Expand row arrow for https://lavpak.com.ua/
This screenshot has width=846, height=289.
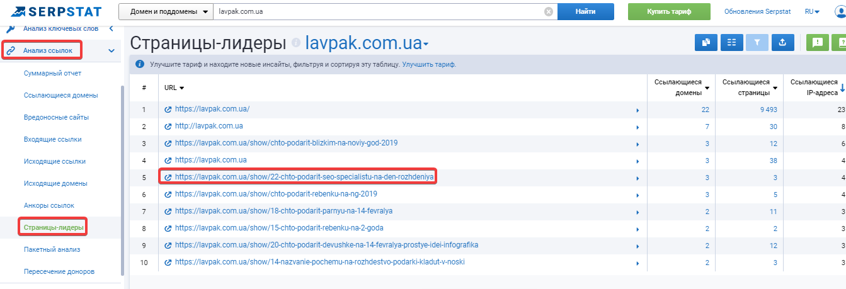pos(637,110)
